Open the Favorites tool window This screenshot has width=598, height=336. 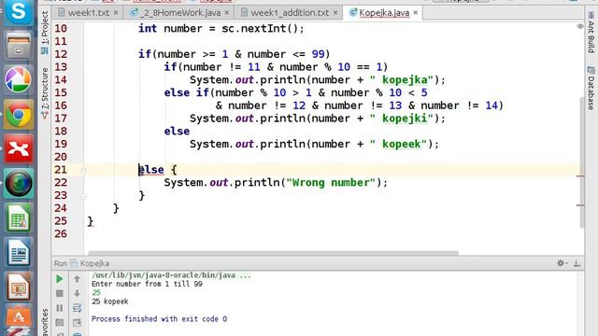45,322
